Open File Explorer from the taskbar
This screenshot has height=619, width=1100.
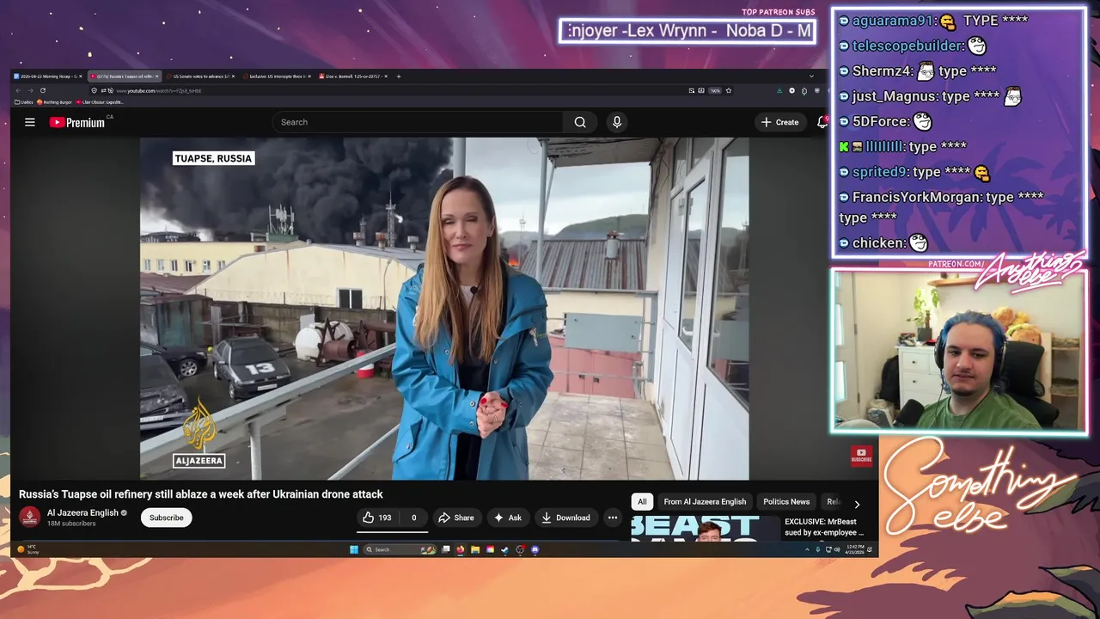coord(475,549)
